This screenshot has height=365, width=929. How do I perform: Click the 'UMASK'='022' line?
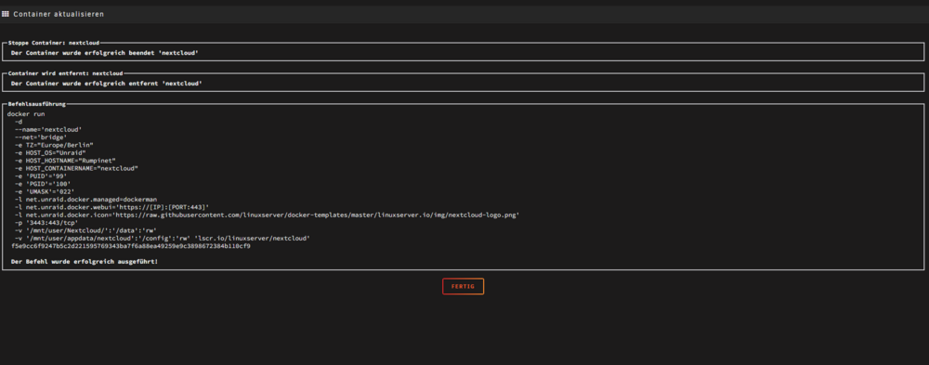click(x=45, y=191)
